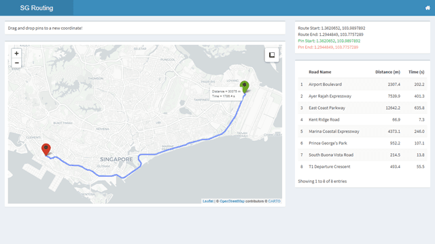Open the CARTO attribution link
This screenshot has height=244, width=435.
(x=274, y=201)
